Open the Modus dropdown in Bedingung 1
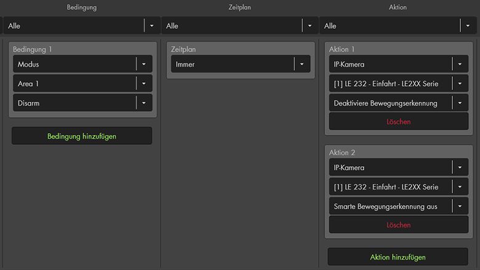This screenshot has width=480, height=270. [82, 64]
